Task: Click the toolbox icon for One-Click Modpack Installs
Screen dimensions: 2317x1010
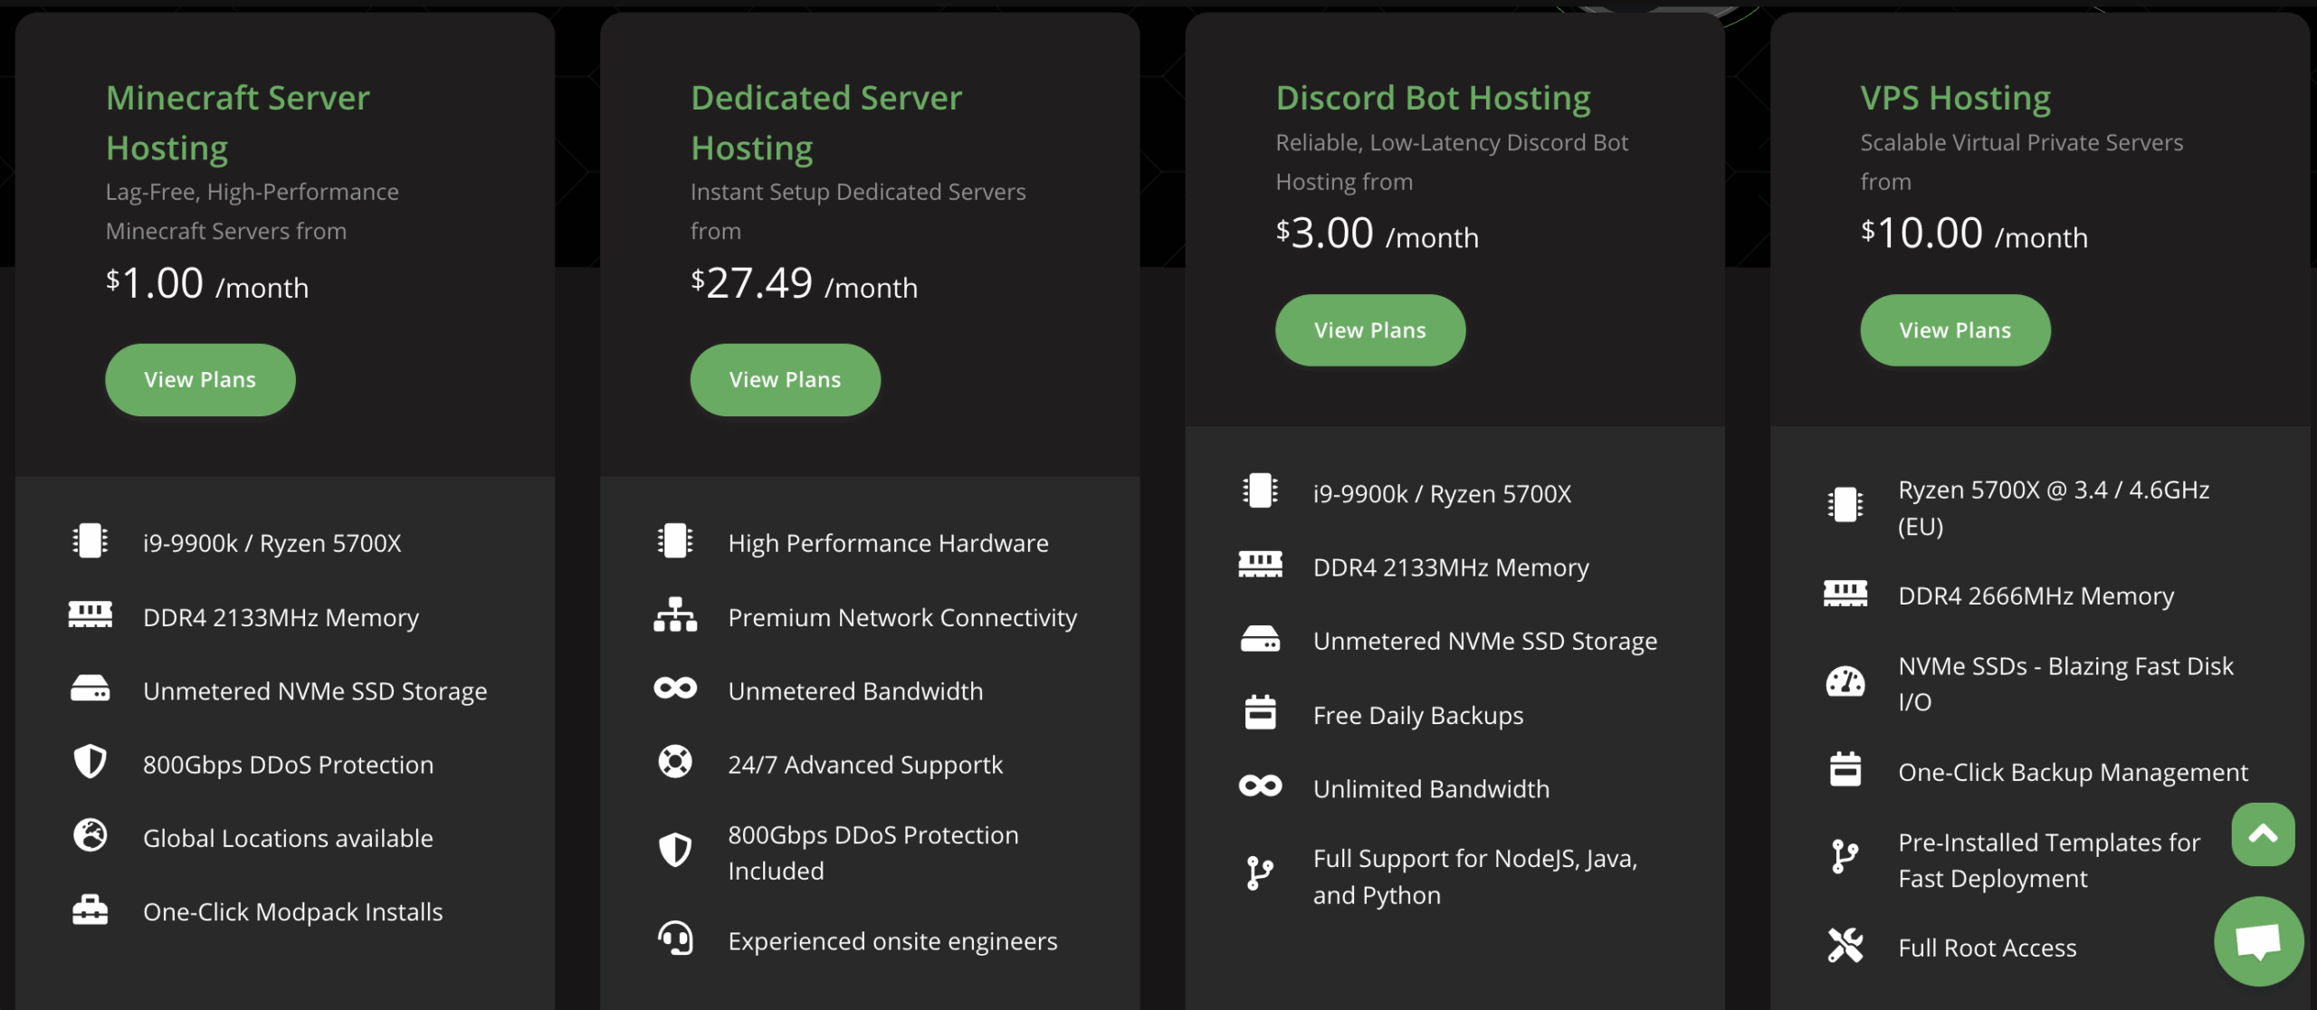Action: click(x=89, y=910)
